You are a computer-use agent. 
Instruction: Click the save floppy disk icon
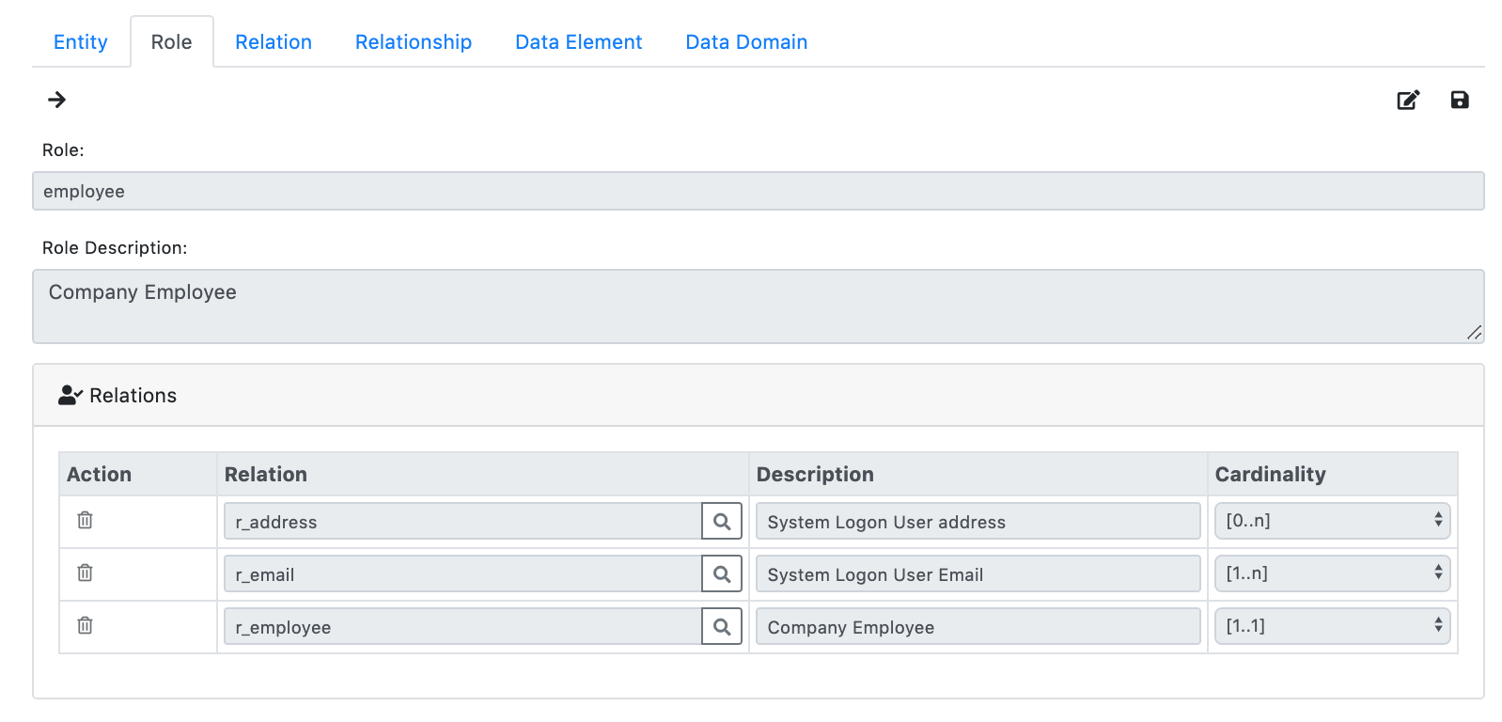pyautogui.click(x=1459, y=100)
